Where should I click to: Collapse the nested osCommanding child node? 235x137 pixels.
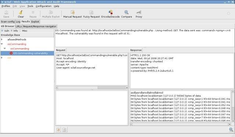click(x=5, y=49)
